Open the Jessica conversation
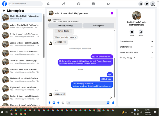 coord(21,44)
